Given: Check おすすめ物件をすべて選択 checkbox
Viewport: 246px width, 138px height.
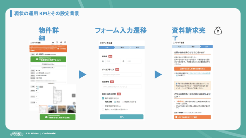Looking at the screenshot, I should tap(176, 117).
